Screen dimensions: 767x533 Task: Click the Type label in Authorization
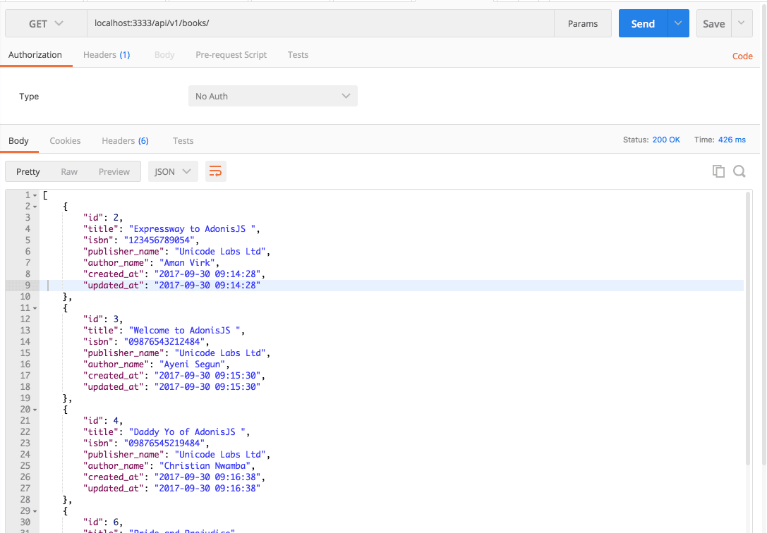[29, 97]
